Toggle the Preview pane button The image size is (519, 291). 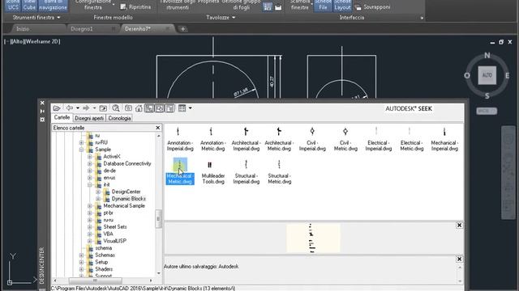pos(160,108)
